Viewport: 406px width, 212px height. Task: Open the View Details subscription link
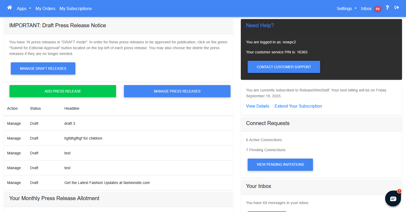pos(258,106)
